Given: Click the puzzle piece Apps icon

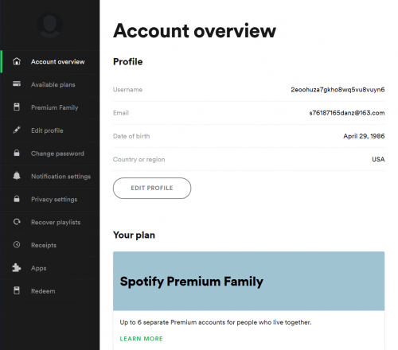Looking at the screenshot, I should pos(17,268).
